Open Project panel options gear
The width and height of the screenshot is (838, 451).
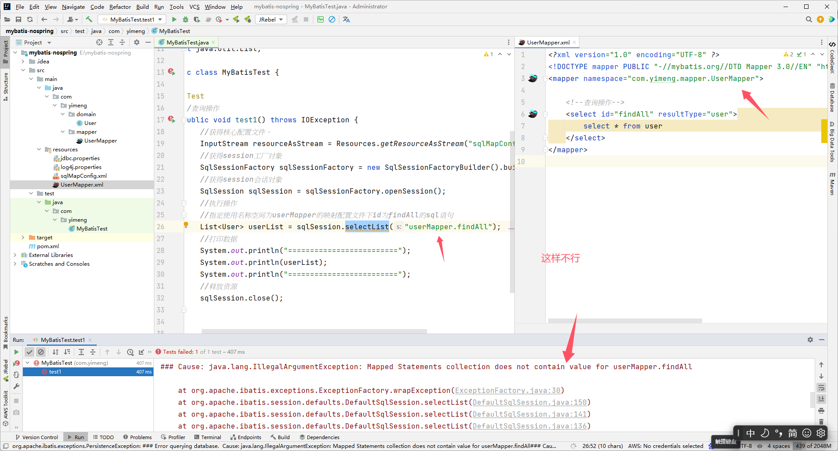coord(137,42)
